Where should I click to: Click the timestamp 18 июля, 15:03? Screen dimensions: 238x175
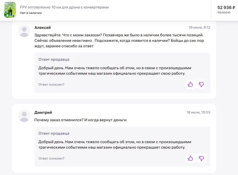(198, 112)
